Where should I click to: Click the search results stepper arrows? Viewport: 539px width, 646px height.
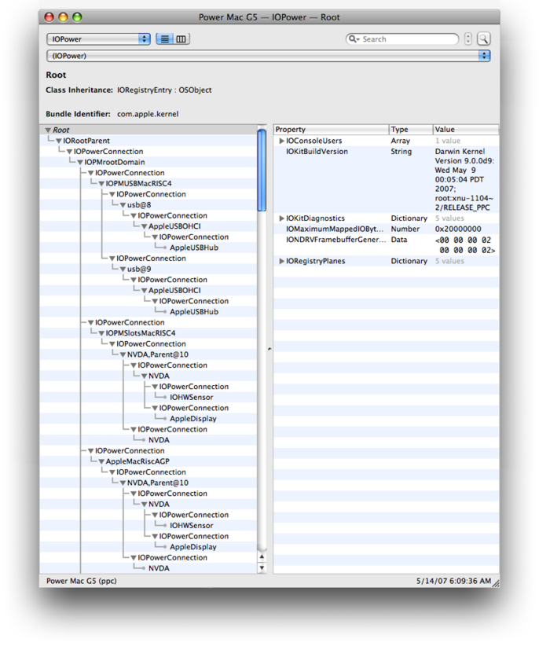tap(468, 39)
